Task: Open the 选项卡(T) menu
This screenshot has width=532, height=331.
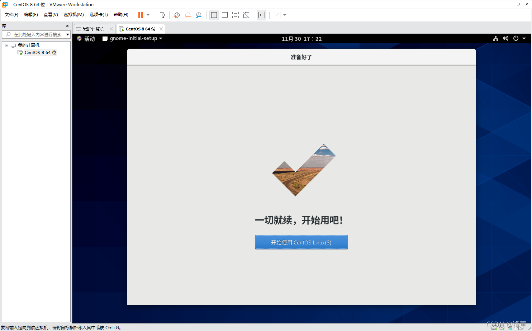Action: click(x=99, y=15)
